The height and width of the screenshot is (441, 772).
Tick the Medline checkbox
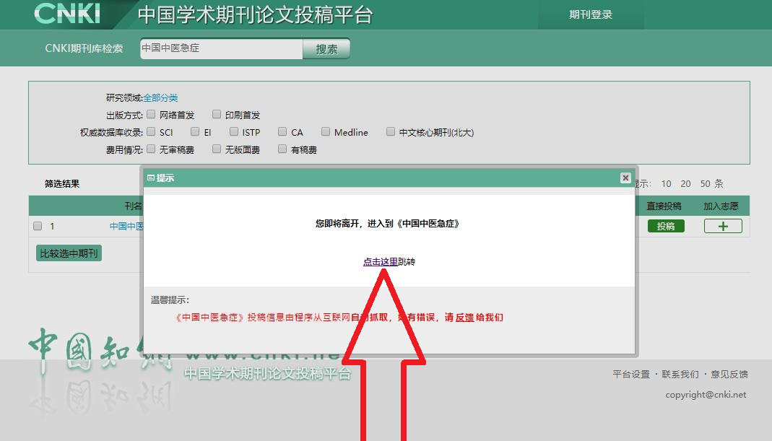coord(326,131)
